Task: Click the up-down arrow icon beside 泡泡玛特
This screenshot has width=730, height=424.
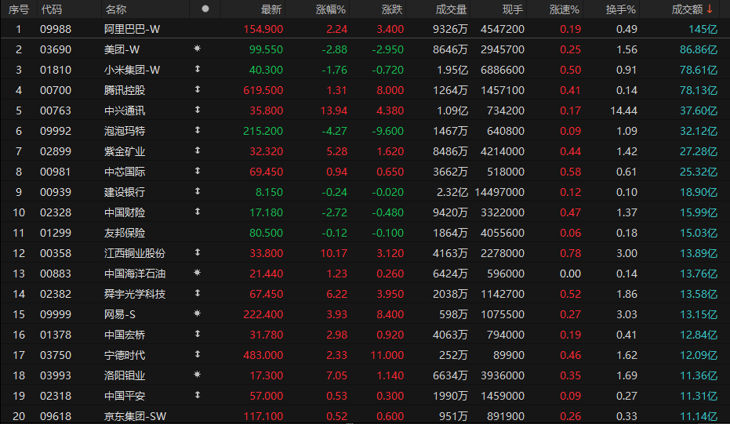Action: pyautogui.click(x=198, y=130)
